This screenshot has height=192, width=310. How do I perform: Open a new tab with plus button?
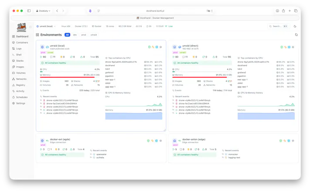point(290,11)
